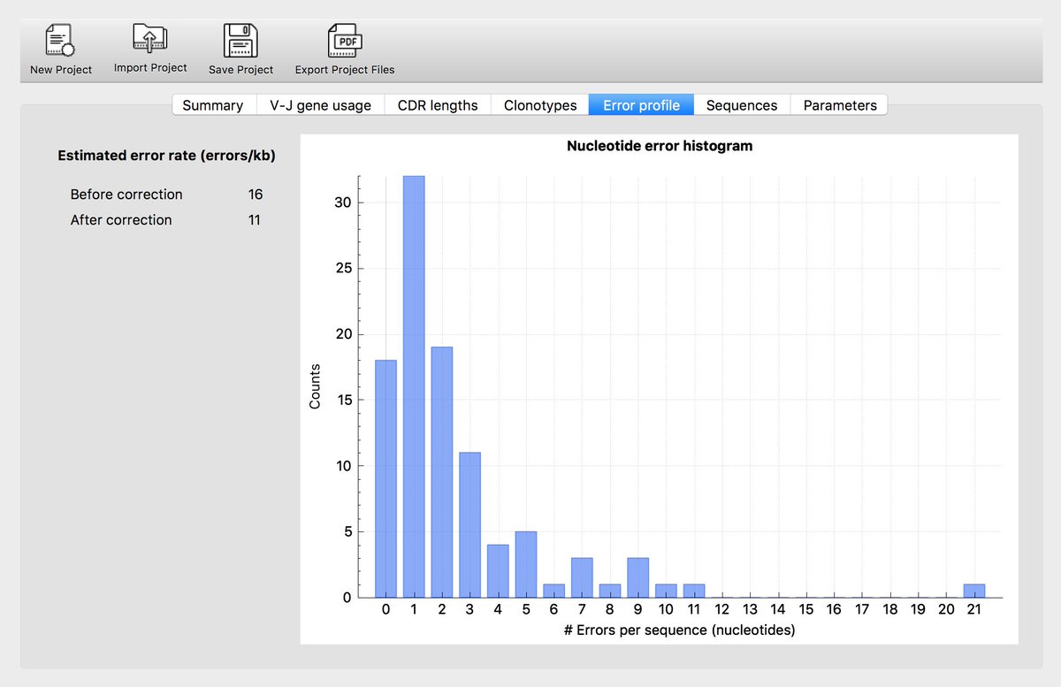Image resolution: width=1061 pixels, height=687 pixels.
Task: Select the Error profile tab
Action: pyautogui.click(x=641, y=105)
